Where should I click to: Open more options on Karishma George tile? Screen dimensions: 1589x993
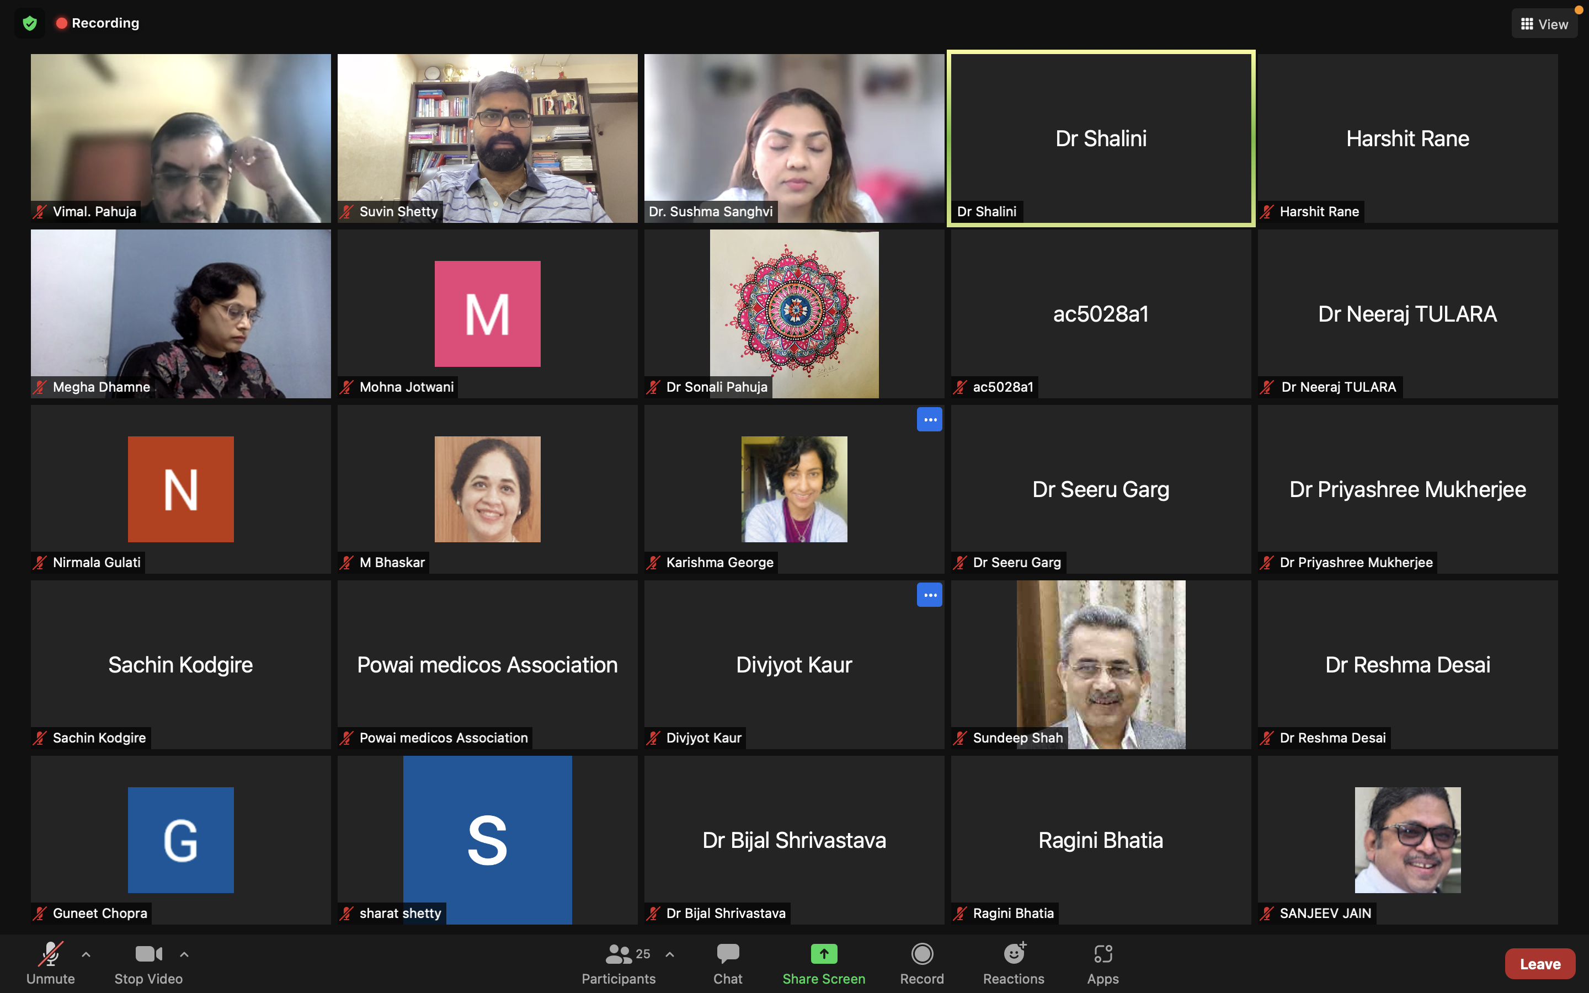(929, 420)
